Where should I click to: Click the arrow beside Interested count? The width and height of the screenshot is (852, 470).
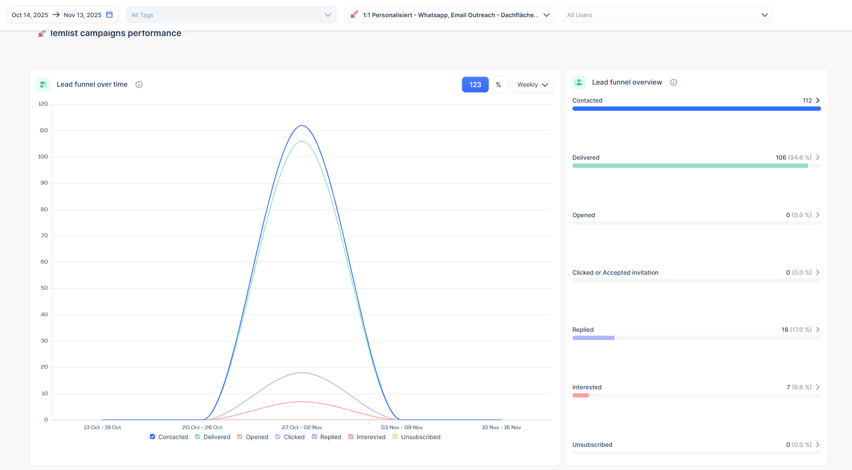point(818,387)
